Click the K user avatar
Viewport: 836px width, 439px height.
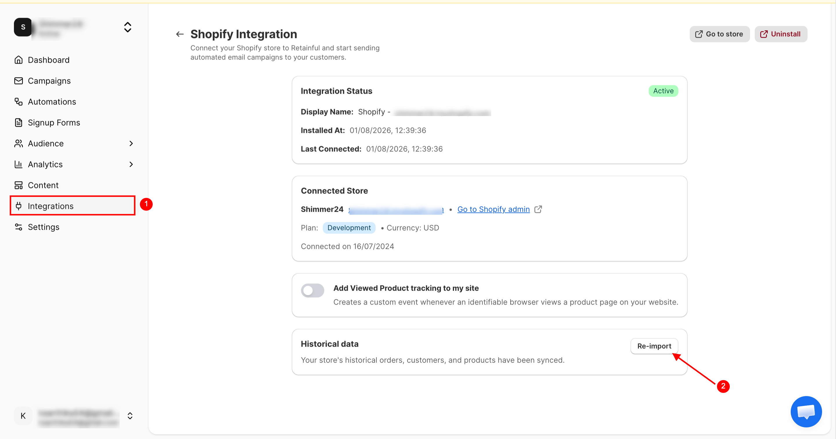coord(23,416)
